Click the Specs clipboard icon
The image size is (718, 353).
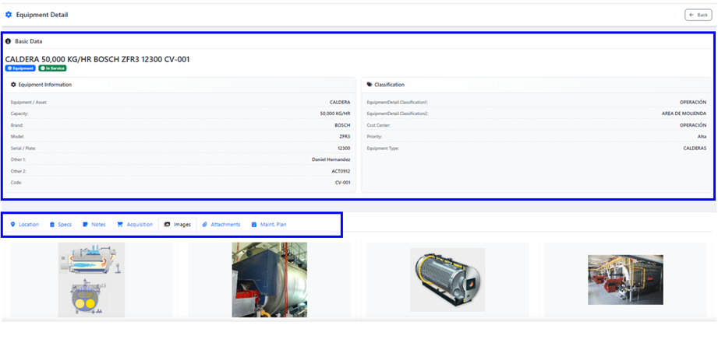52,224
